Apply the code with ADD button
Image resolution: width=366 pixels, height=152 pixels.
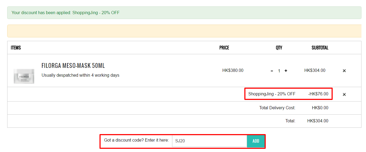[256, 141]
